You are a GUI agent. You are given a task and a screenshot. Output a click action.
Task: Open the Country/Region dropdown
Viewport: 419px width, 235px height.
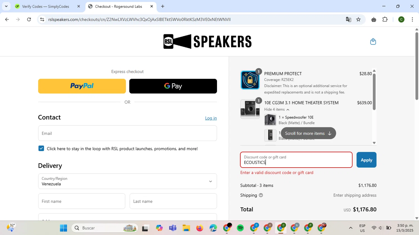[x=127, y=181]
